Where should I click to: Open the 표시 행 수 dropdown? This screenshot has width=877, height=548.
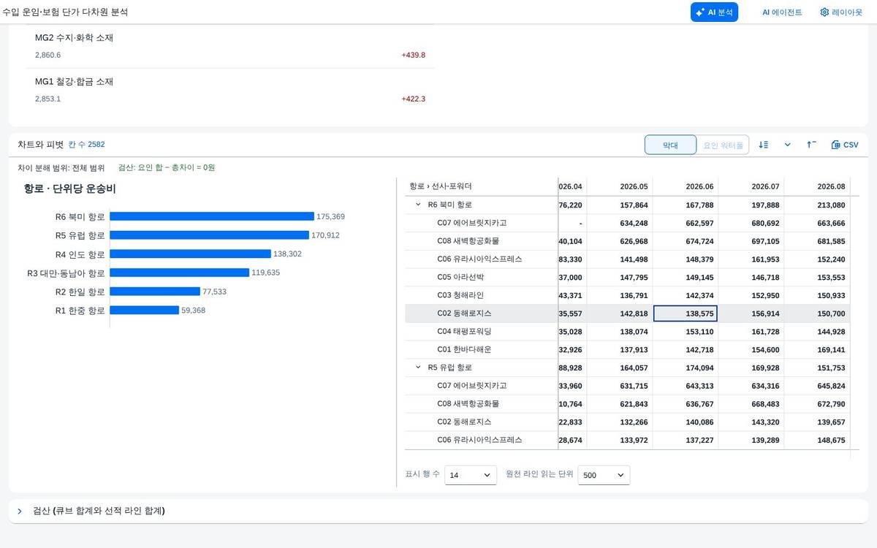[471, 475]
